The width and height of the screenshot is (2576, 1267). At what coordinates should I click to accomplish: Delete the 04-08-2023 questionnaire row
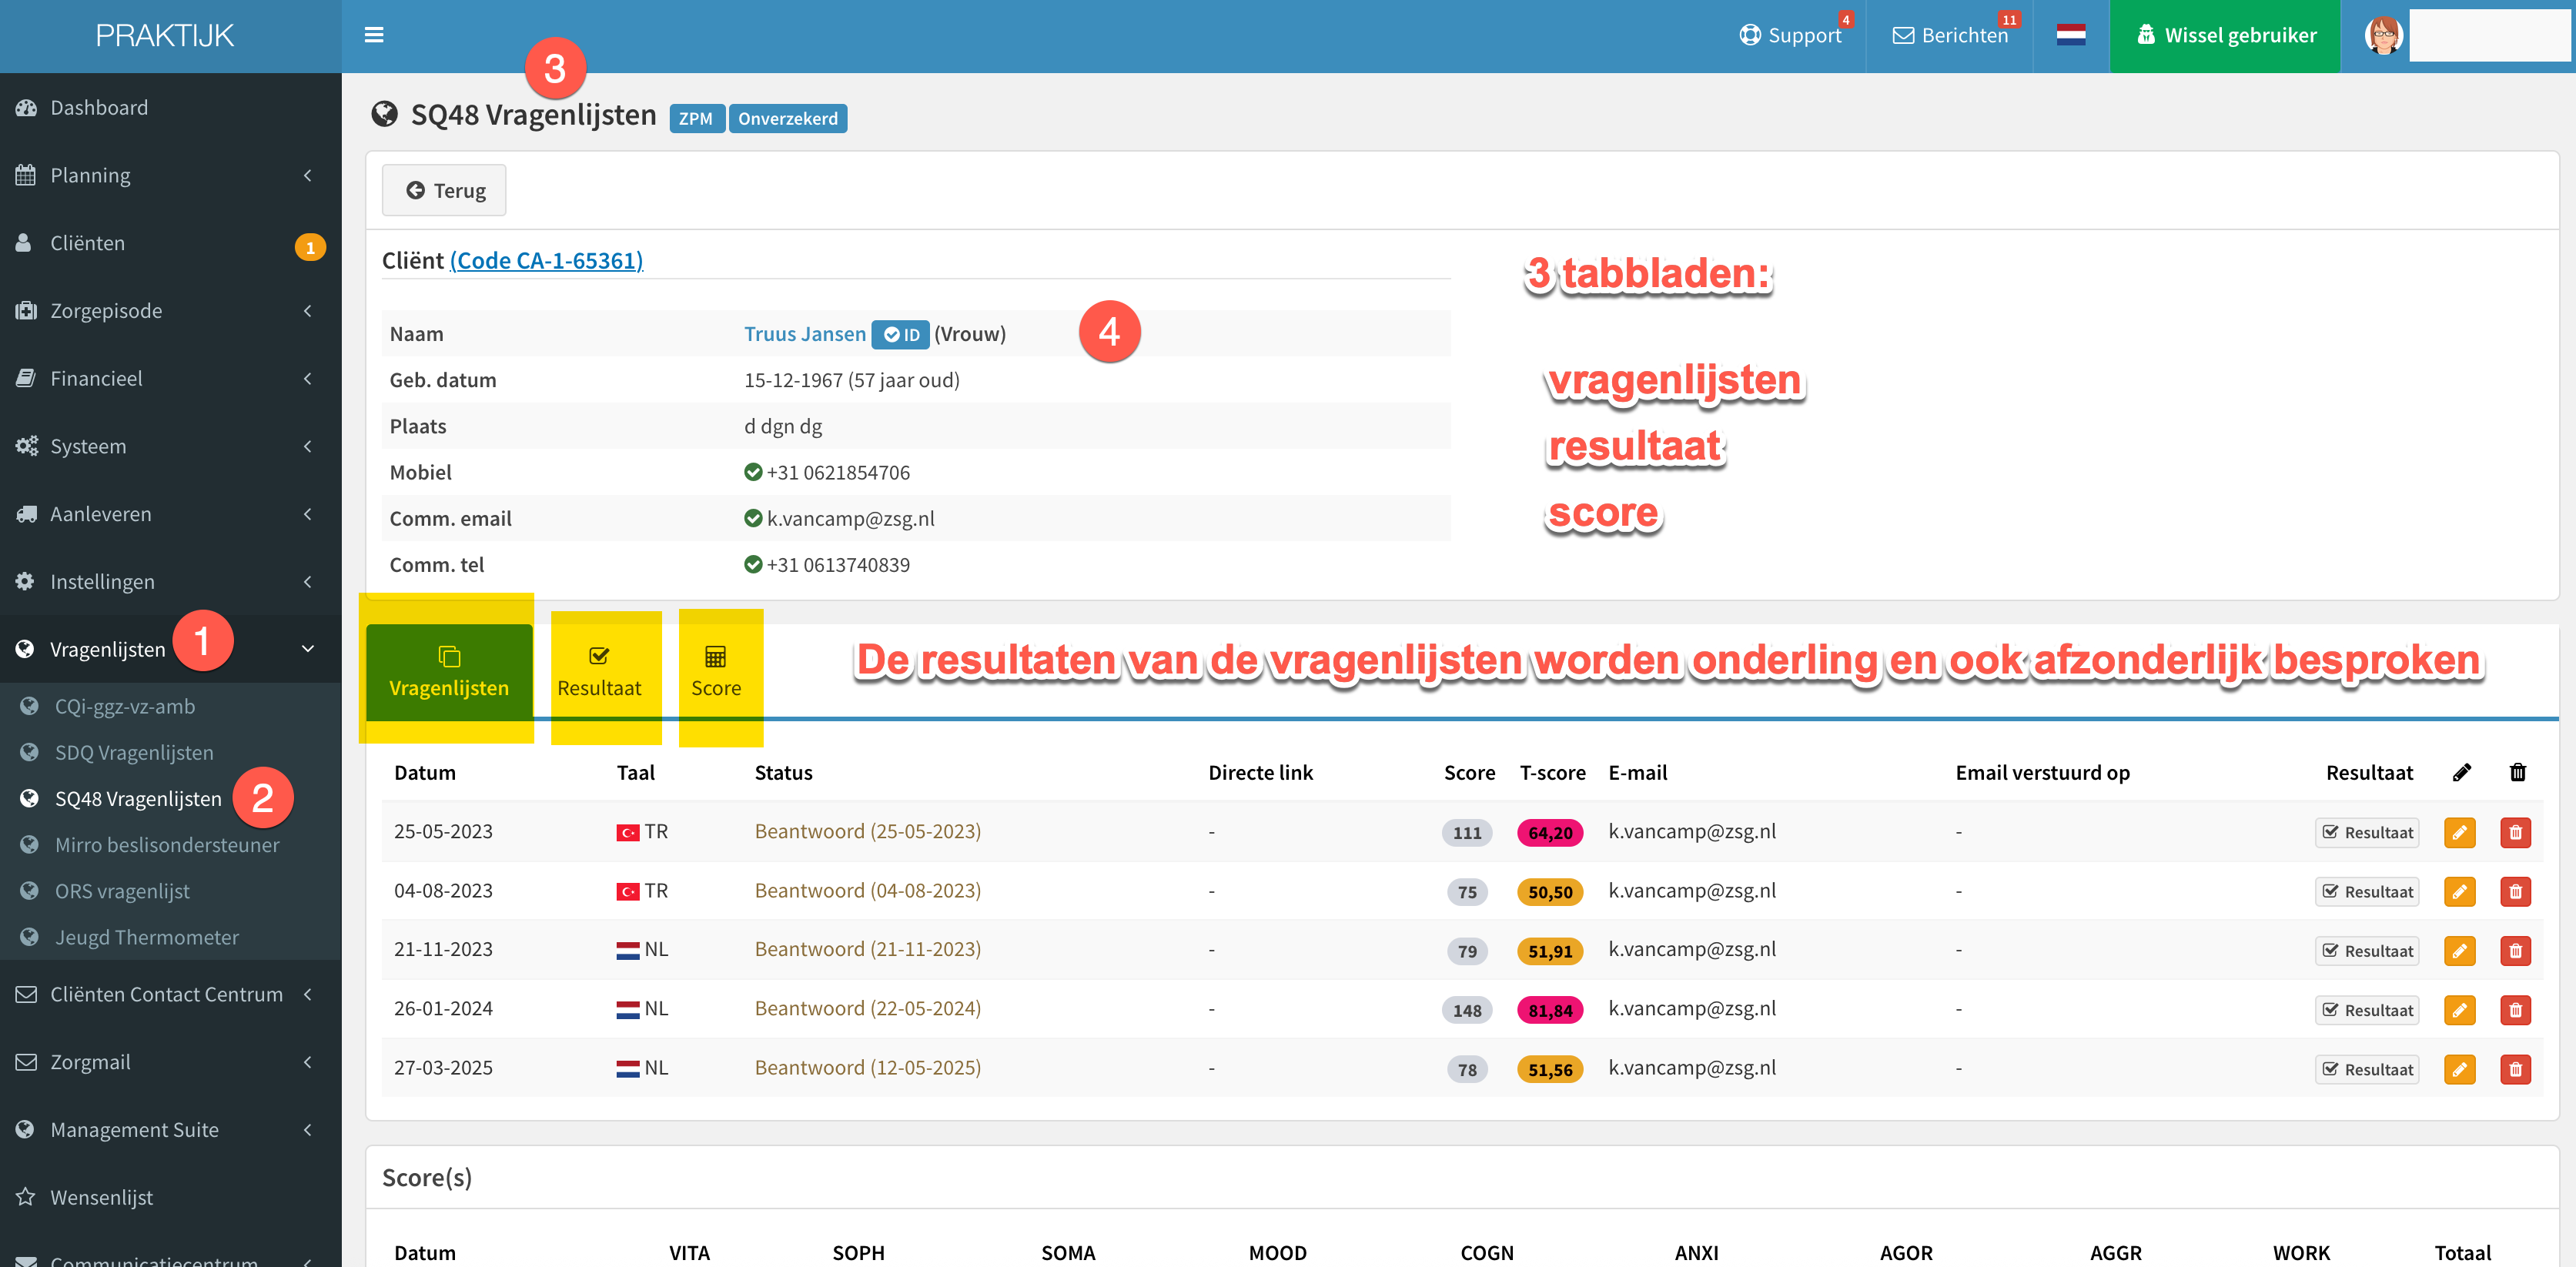[x=2516, y=891]
